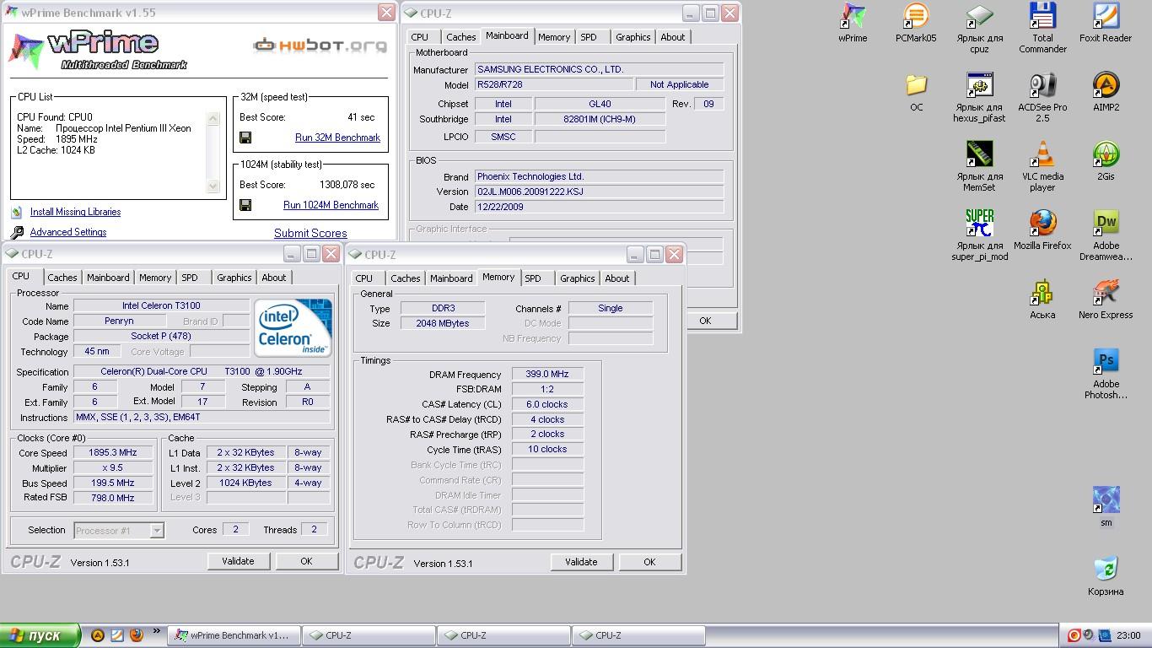Open MemSet shortcut icon
Screen dimensions: 1152x648
click(x=979, y=155)
